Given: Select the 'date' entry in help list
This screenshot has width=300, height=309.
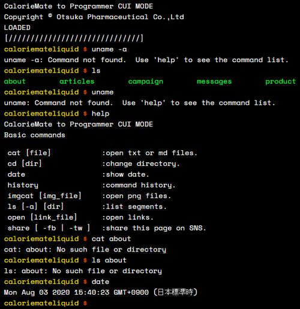Looking at the screenshot, I should pos(16,174).
